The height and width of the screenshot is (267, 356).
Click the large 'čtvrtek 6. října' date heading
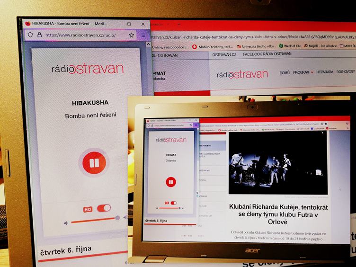tap(66, 250)
